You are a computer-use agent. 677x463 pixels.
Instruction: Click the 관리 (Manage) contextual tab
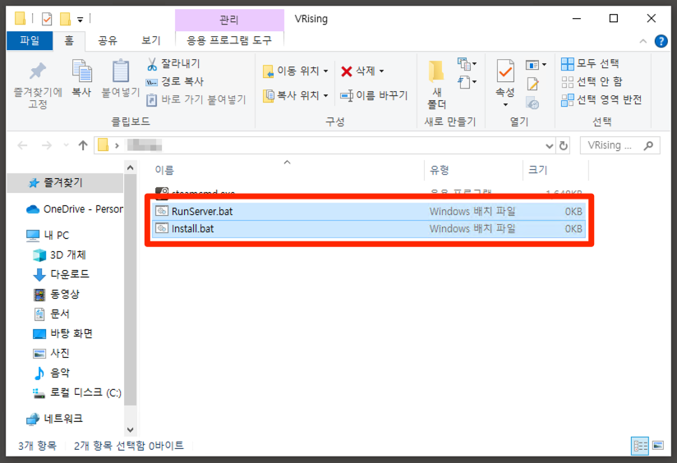tap(229, 20)
